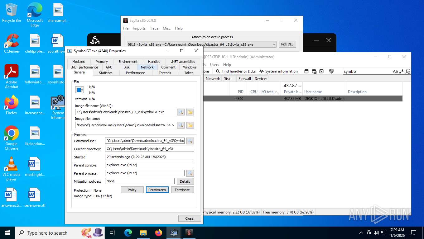Toggle regex search option in search box
This screenshot has width=424, height=239.
click(x=402, y=71)
